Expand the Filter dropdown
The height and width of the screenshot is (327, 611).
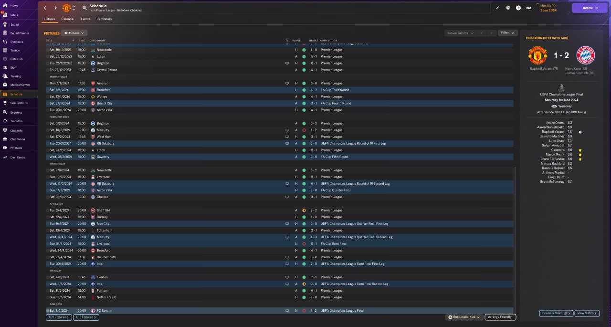click(508, 33)
